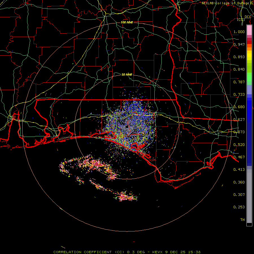Click the TH threshold label
Screen dimensions: 254x254
pos(242,220)
